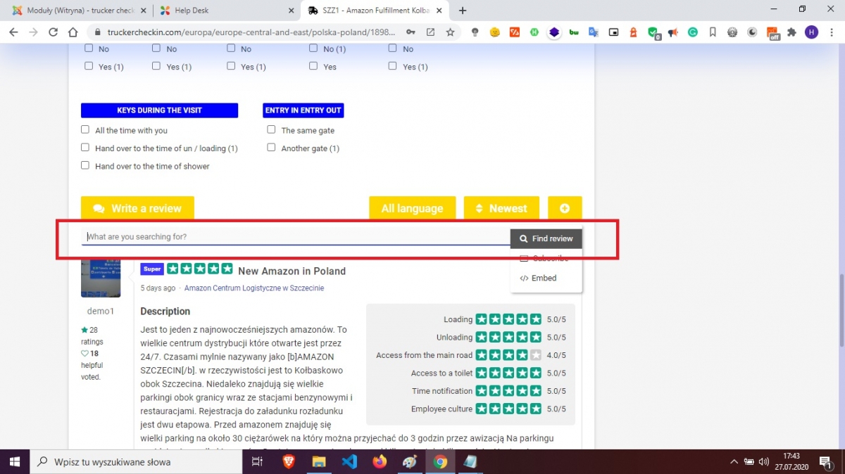
Task: Click the home icon in Chrome toolbar
Action: pos(73,32)
